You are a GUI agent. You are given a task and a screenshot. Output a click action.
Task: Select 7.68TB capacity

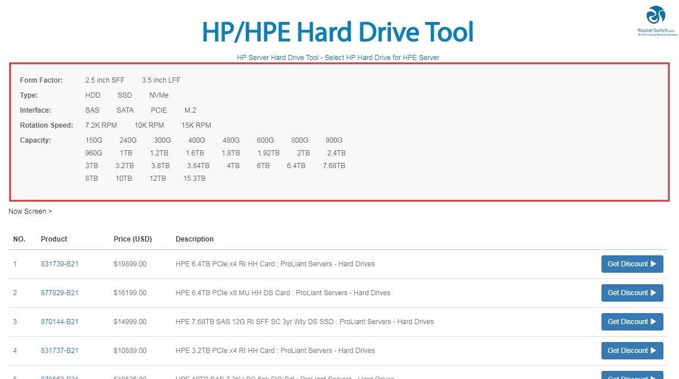point(334,166)
